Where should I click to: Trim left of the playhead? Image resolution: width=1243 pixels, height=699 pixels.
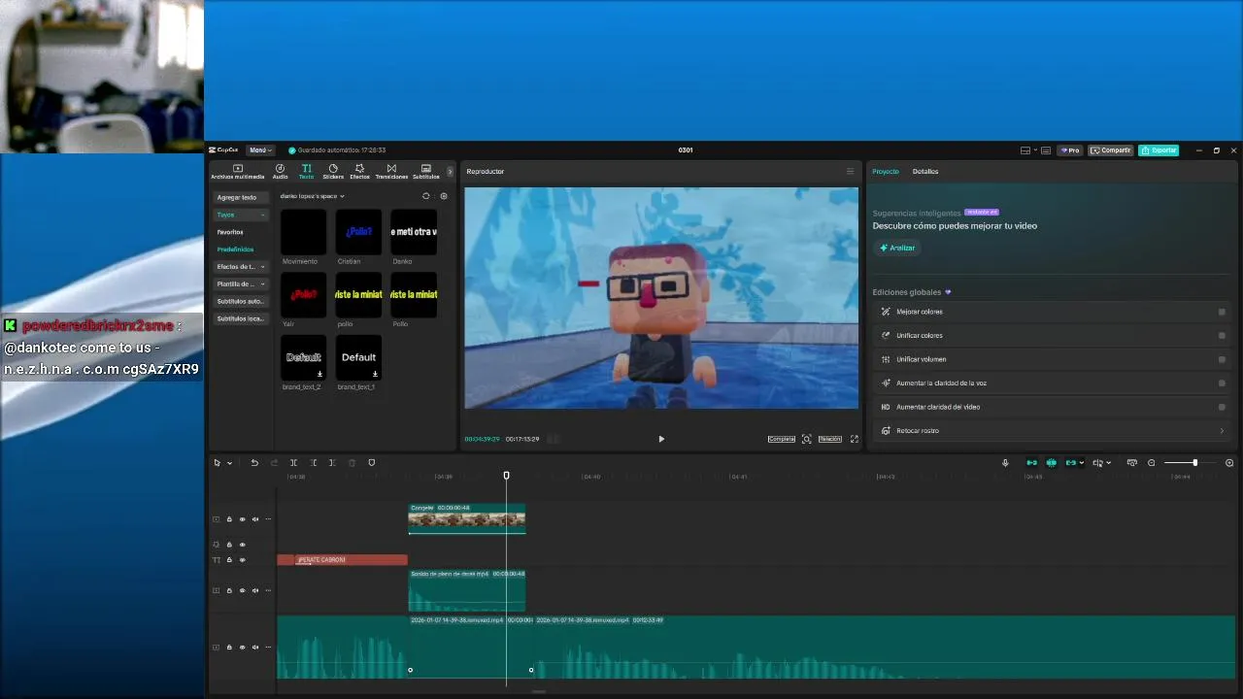coord(313,463)
